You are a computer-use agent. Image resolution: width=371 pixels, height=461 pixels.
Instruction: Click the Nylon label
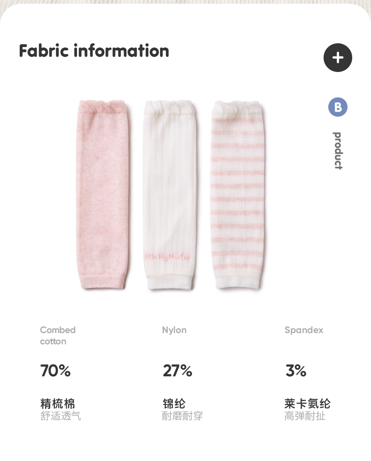click(x=174, y=330)
